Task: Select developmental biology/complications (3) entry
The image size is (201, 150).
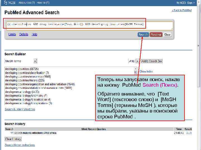Action: click(x=28, y=103)
